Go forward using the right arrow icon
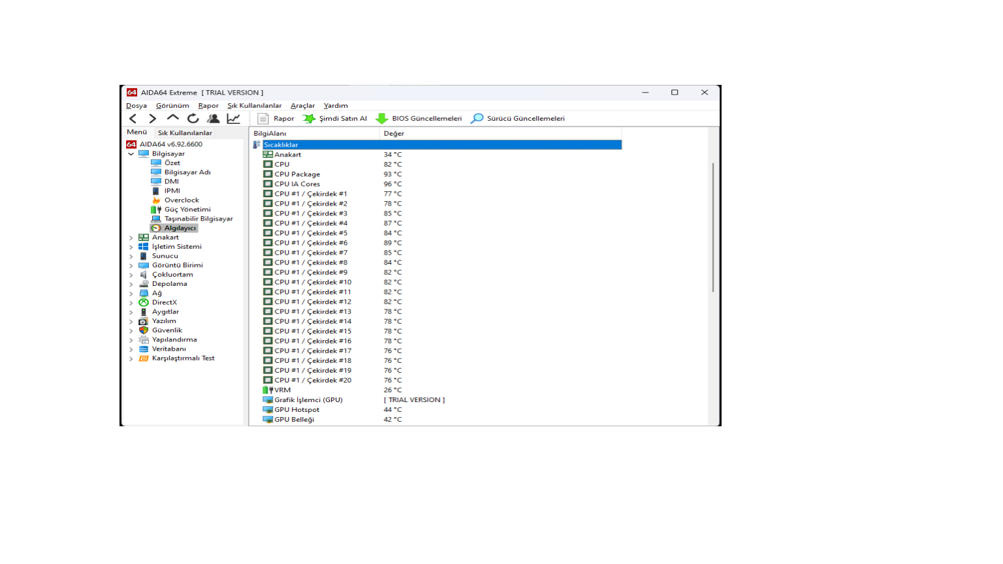The height and width of the screenshot is (564, 1003). coord(153,119)
